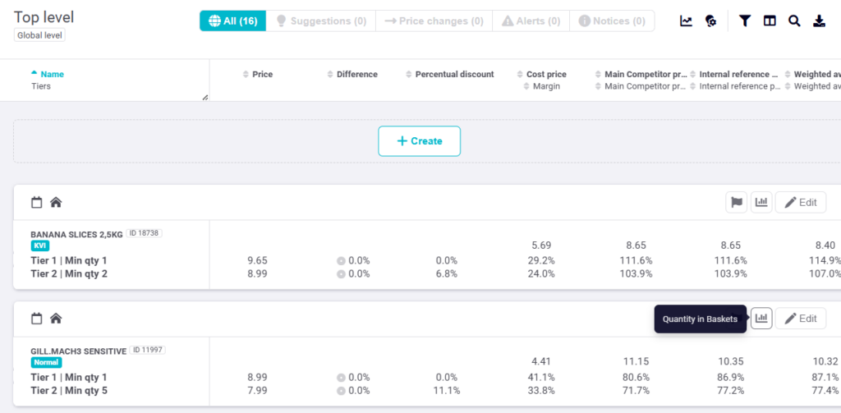Click the Name column resize grip
Image resolution: width=841 pixels, height=413 pixels.
tap(205, 97)
